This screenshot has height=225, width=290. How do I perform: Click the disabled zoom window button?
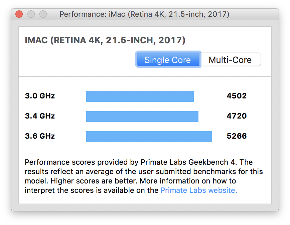pyautogui.click(x=43, y=14)
